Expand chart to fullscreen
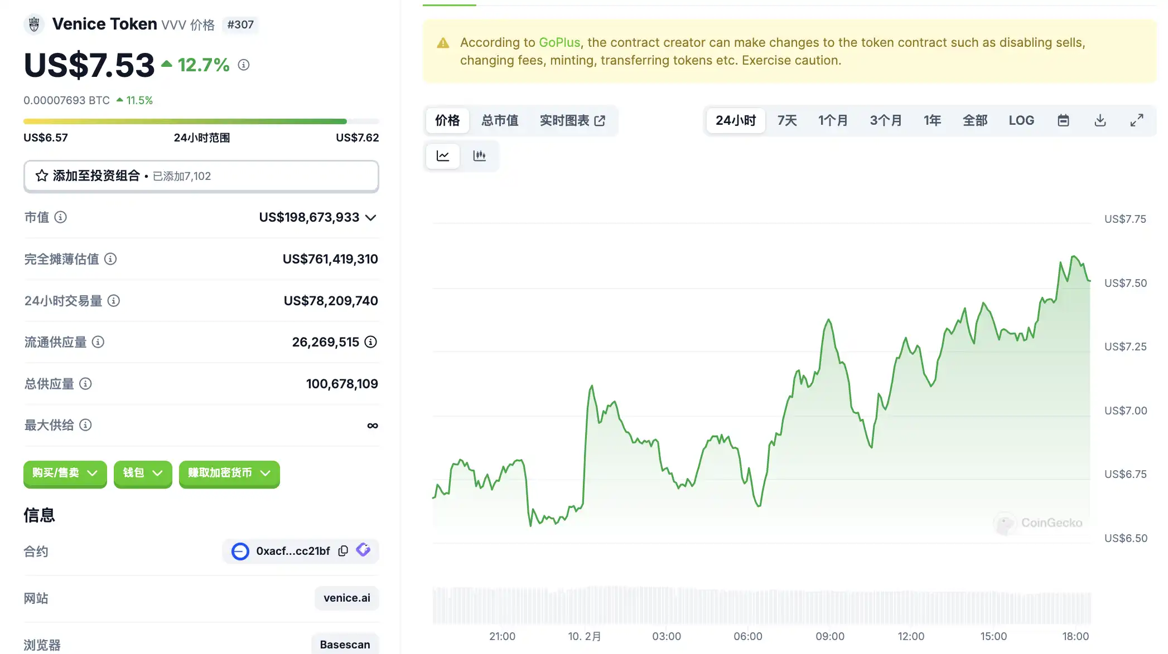1168x654 pixels. pyautogui.click(x=1136, y=120)
